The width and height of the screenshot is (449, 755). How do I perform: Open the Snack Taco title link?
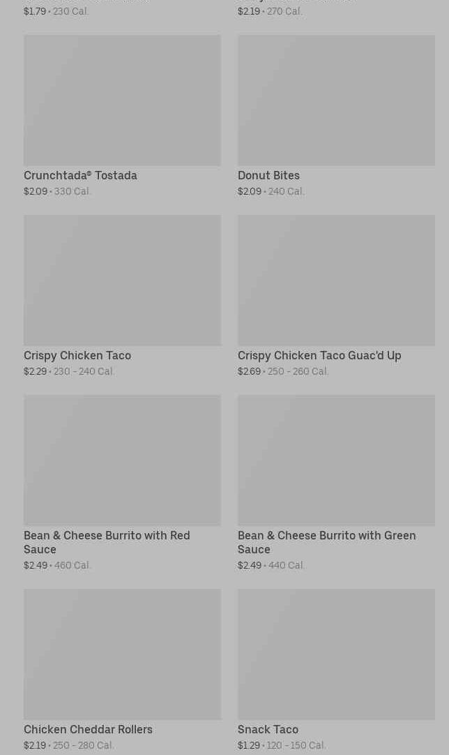tap(268, 730)
